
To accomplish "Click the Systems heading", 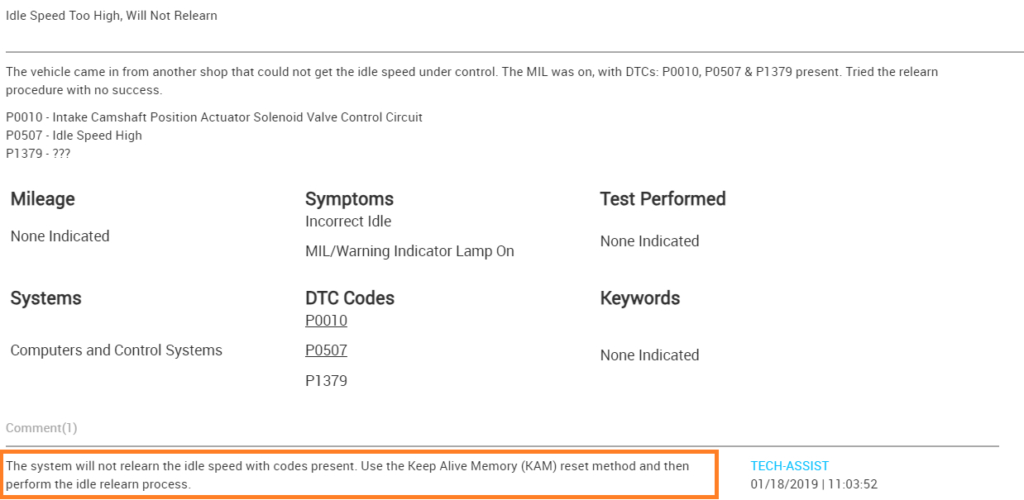I will tap(46, 298).
